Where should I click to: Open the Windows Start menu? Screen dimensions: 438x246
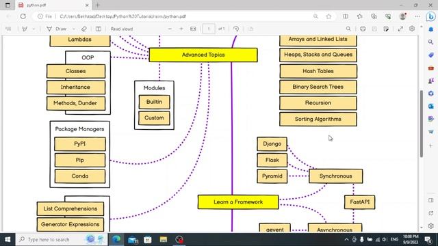[x=8, y=240]
